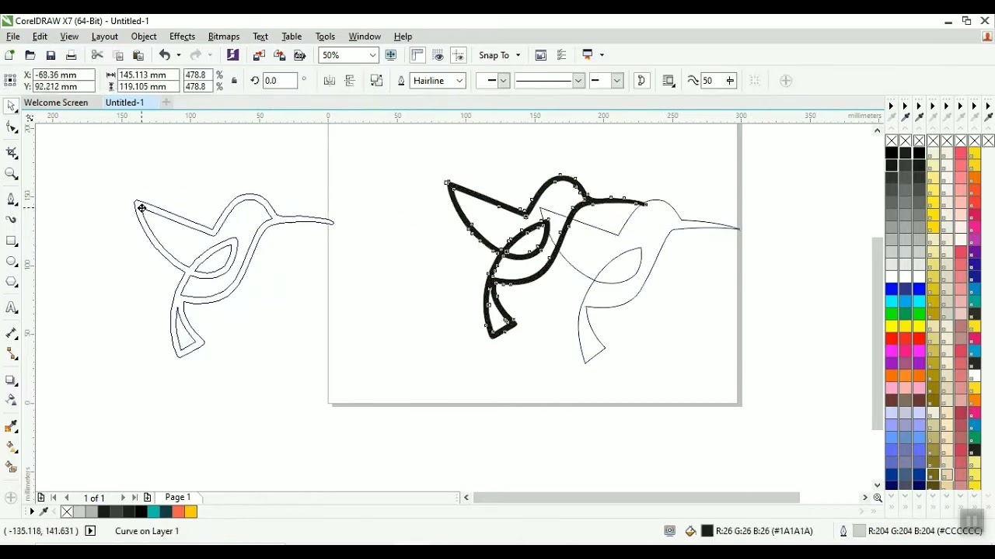Open the Hairline outline width dropdown
Screen dimensions: 995x559
(459, 81)
